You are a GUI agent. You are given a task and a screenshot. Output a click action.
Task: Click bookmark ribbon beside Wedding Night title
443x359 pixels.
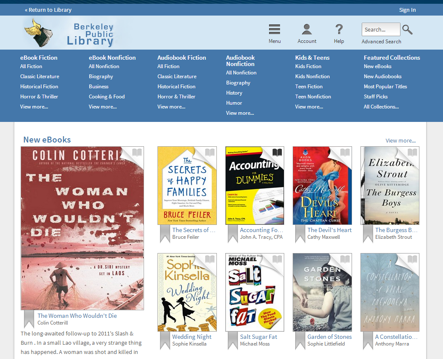pos(165,341)
